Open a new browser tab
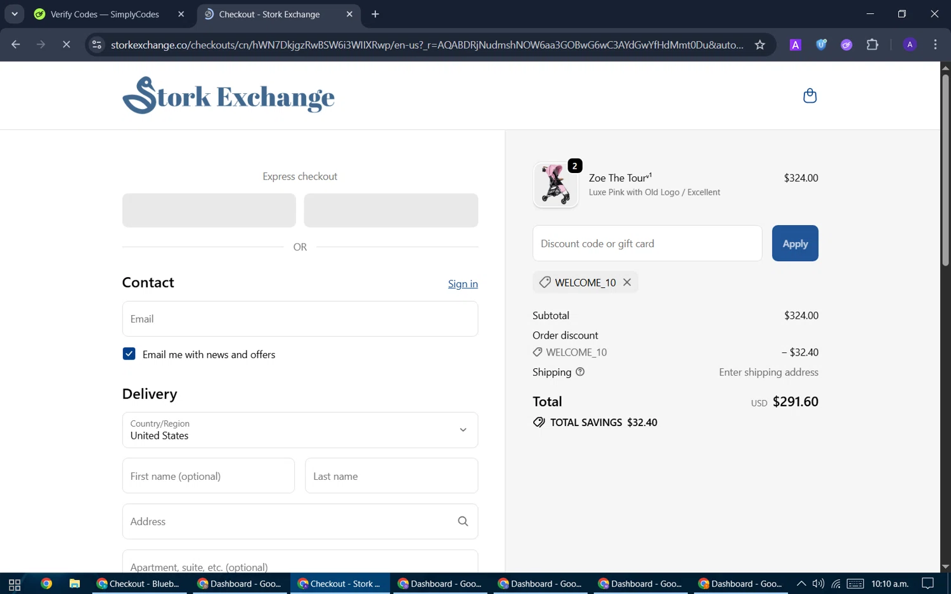Viewport: 951px width, 594px height. click(x=375, y=14)
